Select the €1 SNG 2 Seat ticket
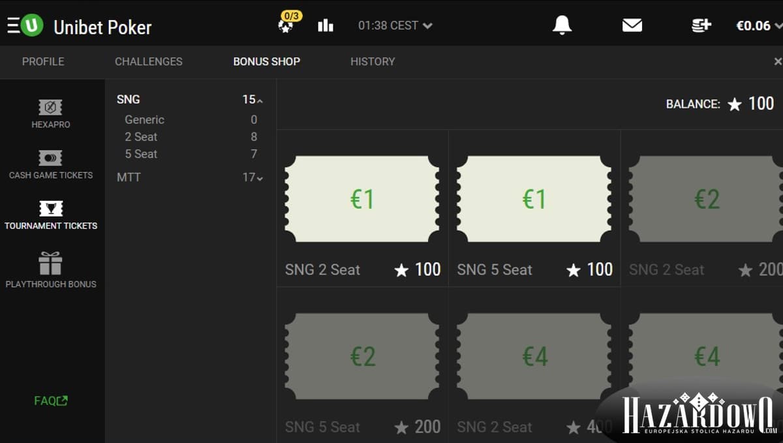This screenshot has height=443, width=783. [362, 208]
